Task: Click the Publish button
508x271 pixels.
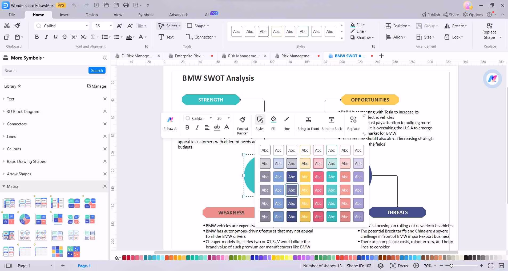Action: pyautogui.click(x=431, y=15)
